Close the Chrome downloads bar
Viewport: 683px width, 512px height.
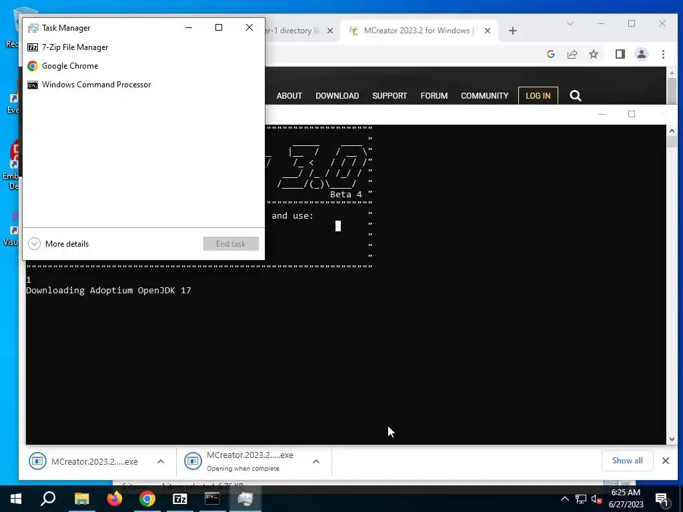[x=666, y=461]
